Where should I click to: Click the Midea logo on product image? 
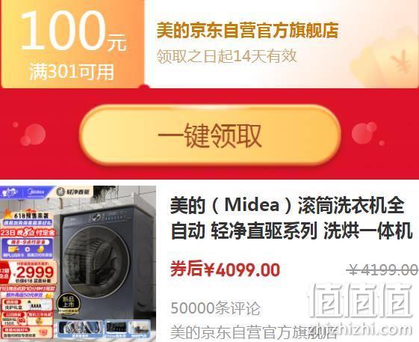[37, 192]
